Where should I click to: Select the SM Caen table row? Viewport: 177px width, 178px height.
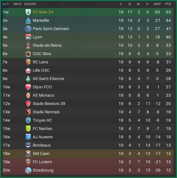pos(88,154)
